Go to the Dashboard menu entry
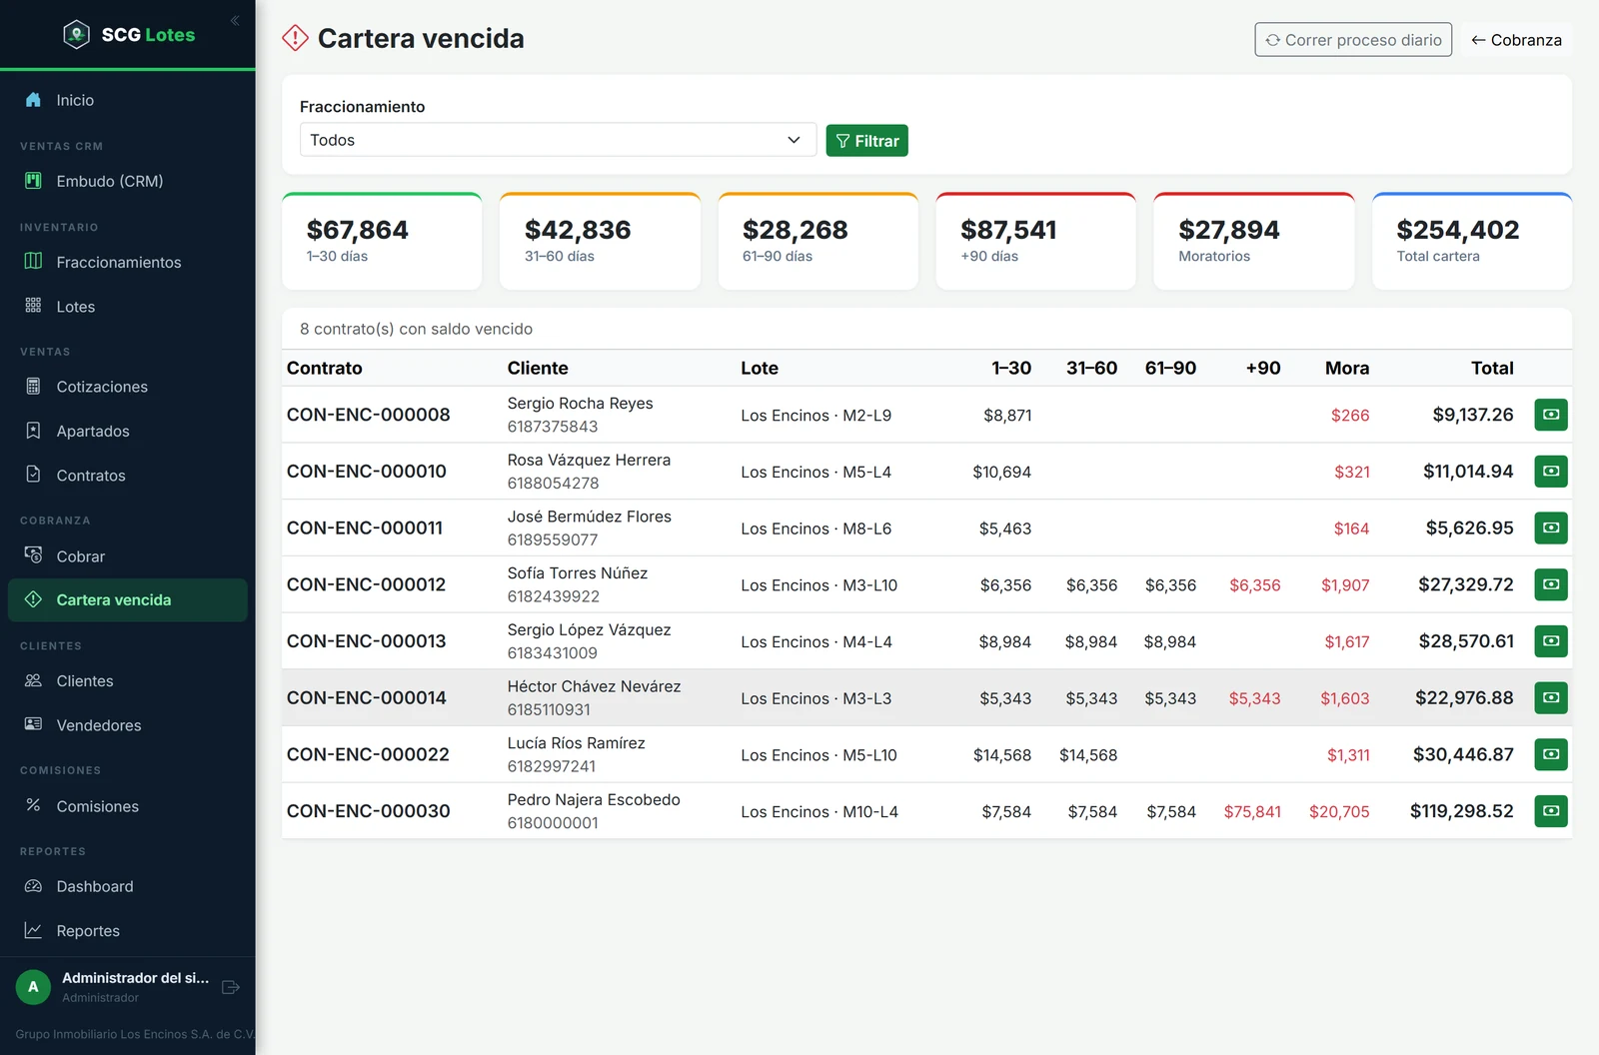The height and width of the screenshot is (1055, 1599). point(128,886)
